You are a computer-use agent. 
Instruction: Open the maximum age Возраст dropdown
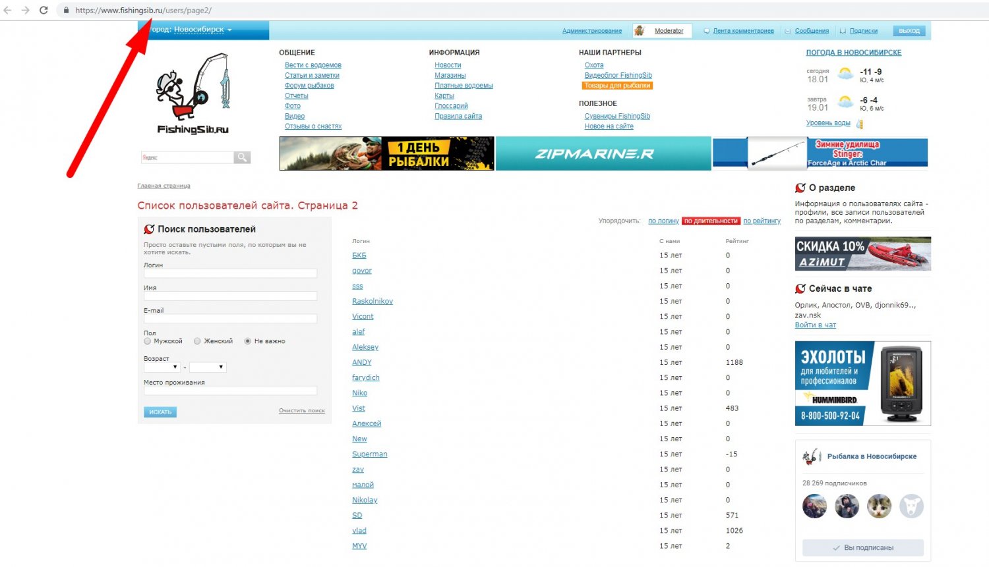tap(208, 367)
